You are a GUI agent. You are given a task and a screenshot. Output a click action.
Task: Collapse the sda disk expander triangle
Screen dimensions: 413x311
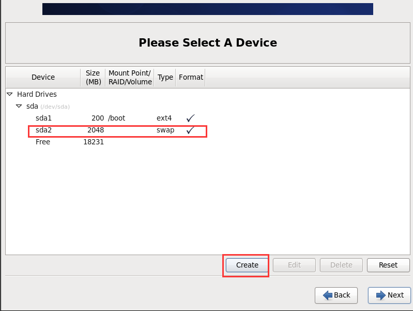pos(19,106)
